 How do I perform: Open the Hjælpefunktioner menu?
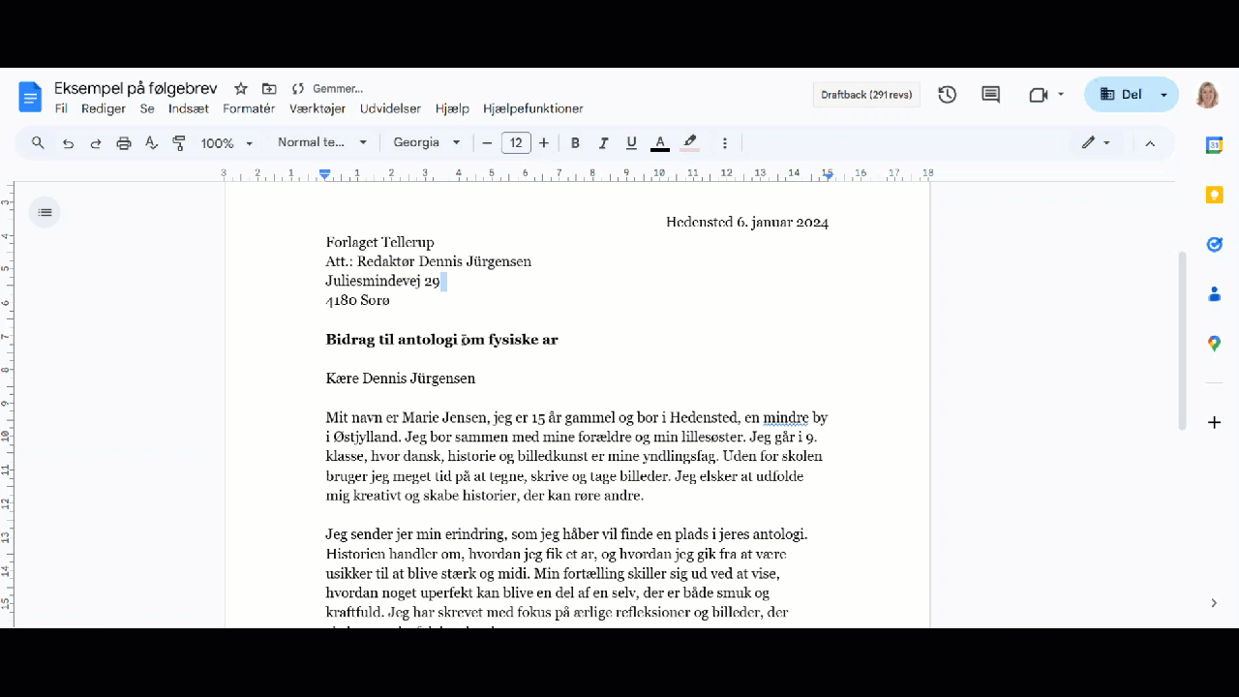533,108
